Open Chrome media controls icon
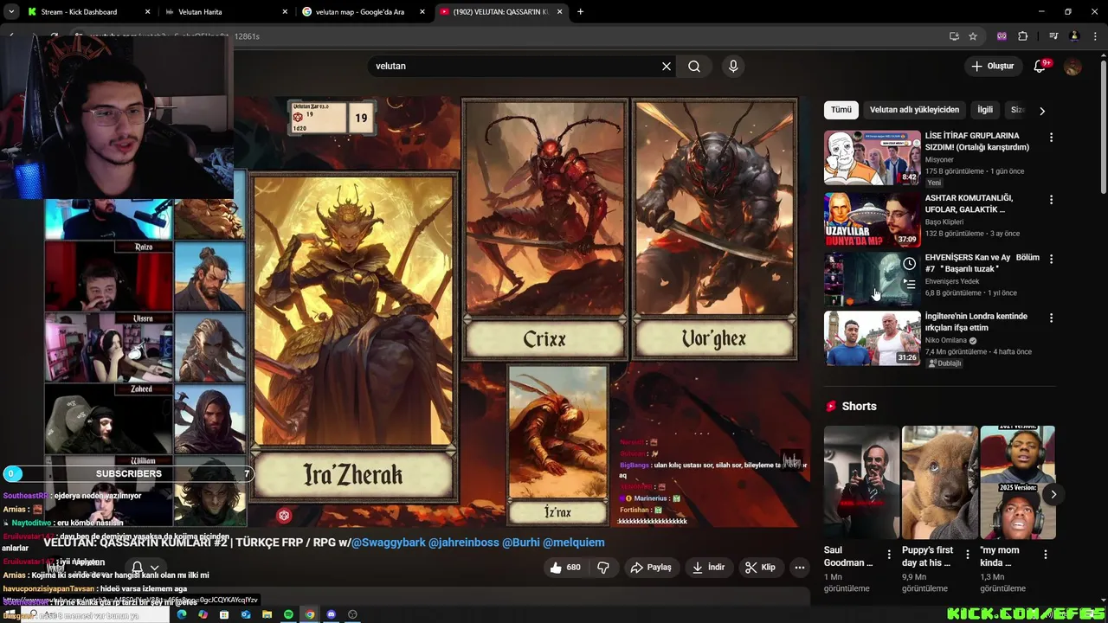This screenshot has height=623, width=1108. 1053,36
